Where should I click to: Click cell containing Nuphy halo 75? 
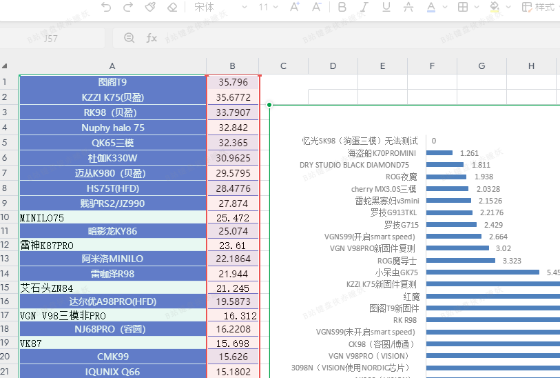pyautogui.click(x=112, y=128)
